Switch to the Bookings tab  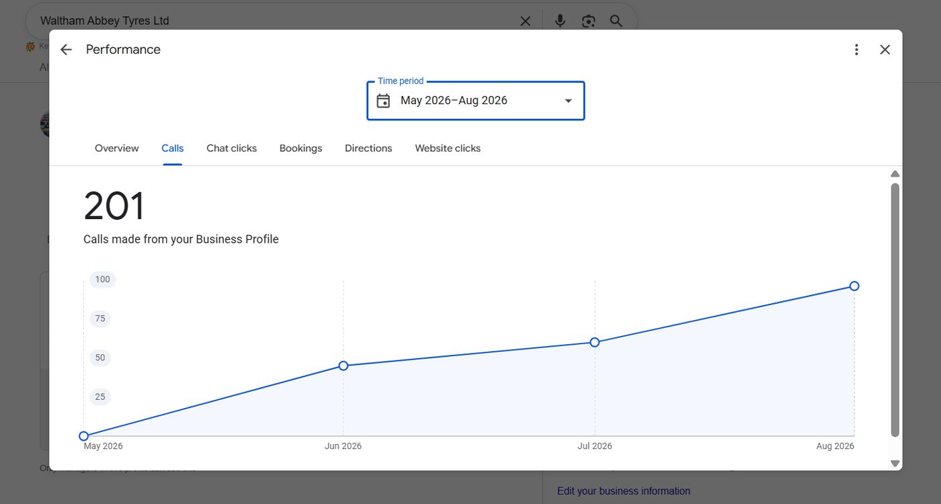point(301,149)
